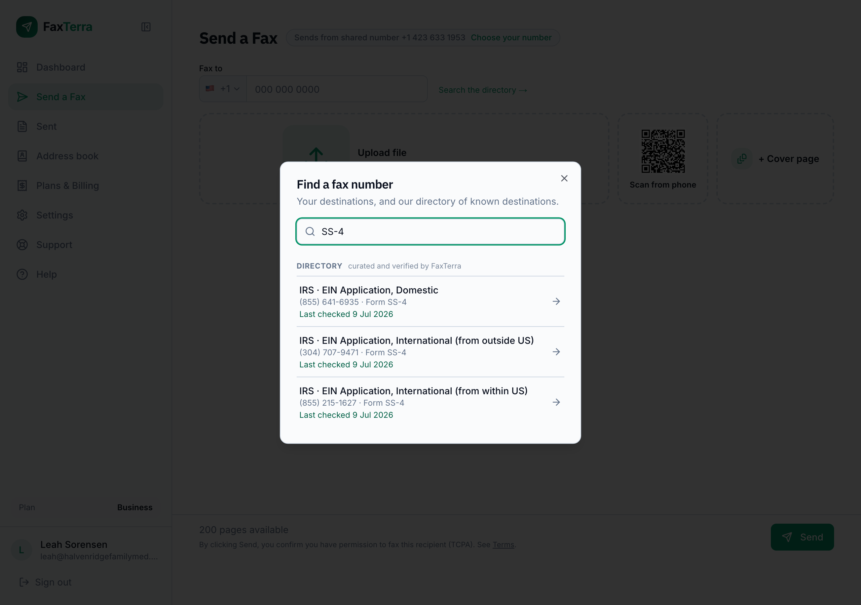Open the +1 country code dropdown
Image resolution: width=861 pixels, height=605 pixels.
coord(223,89)
